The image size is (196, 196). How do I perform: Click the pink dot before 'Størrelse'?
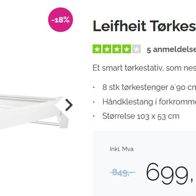click(x=94, y=116)
